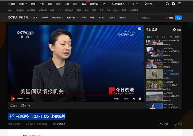Open the 20231019 episode thumbnail
The width and height of the screenshot is (193, 136).
click(x=154, y=106)
